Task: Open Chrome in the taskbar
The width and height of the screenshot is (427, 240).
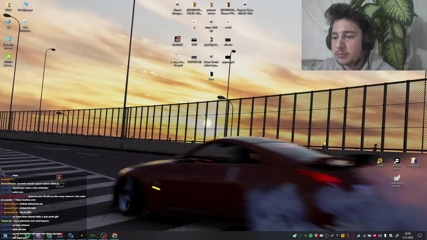Action: click(x=115, y=236)
